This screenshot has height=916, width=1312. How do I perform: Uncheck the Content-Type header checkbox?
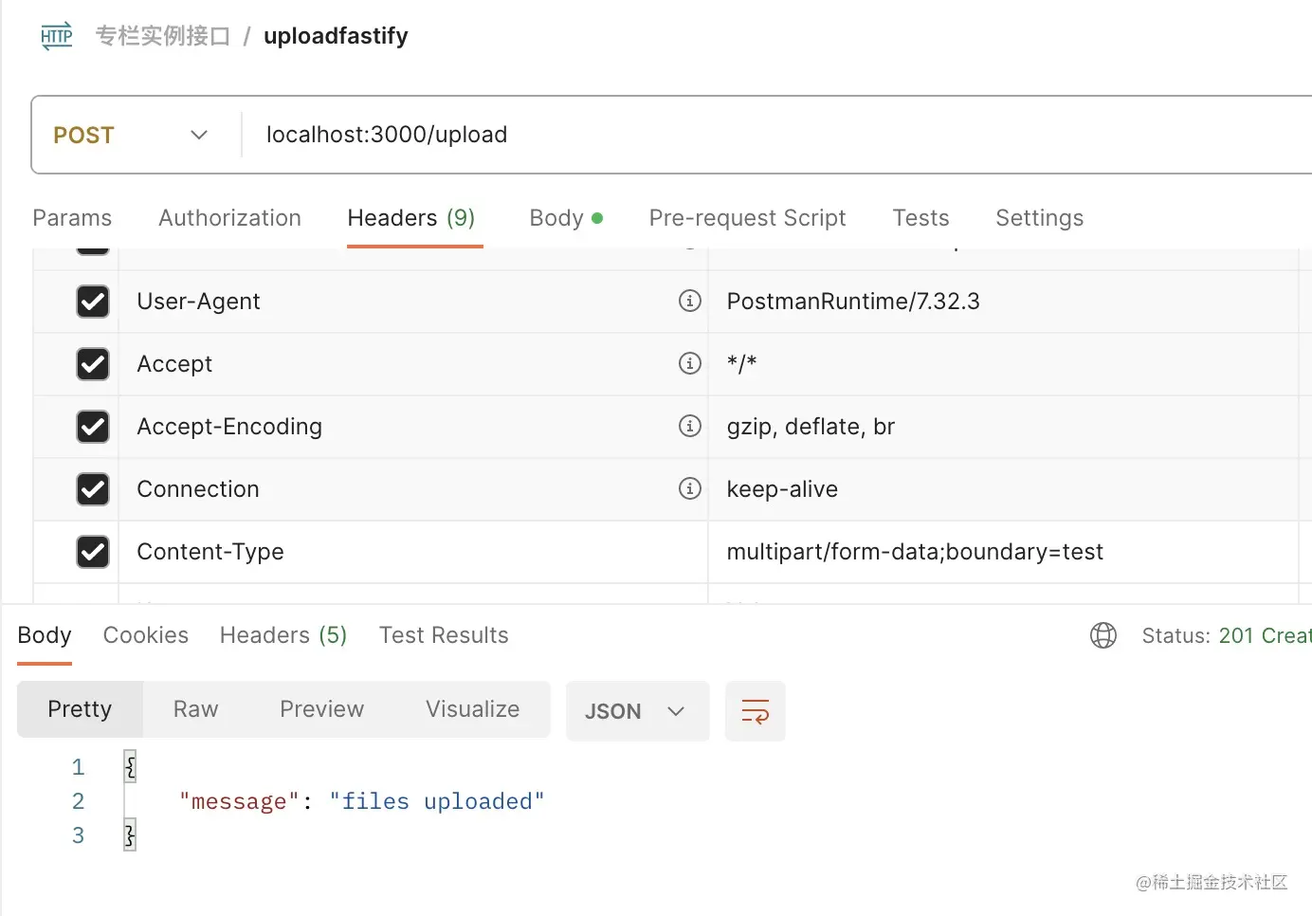(x=93, y=552)
